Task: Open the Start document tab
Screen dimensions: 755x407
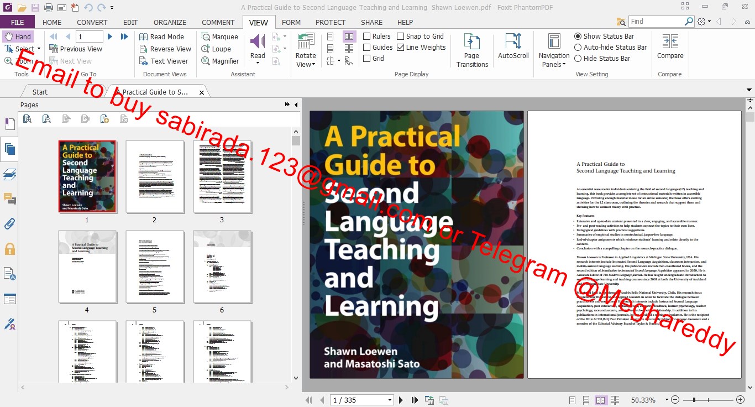Action: pyautogui.click(x=40, y=92)
